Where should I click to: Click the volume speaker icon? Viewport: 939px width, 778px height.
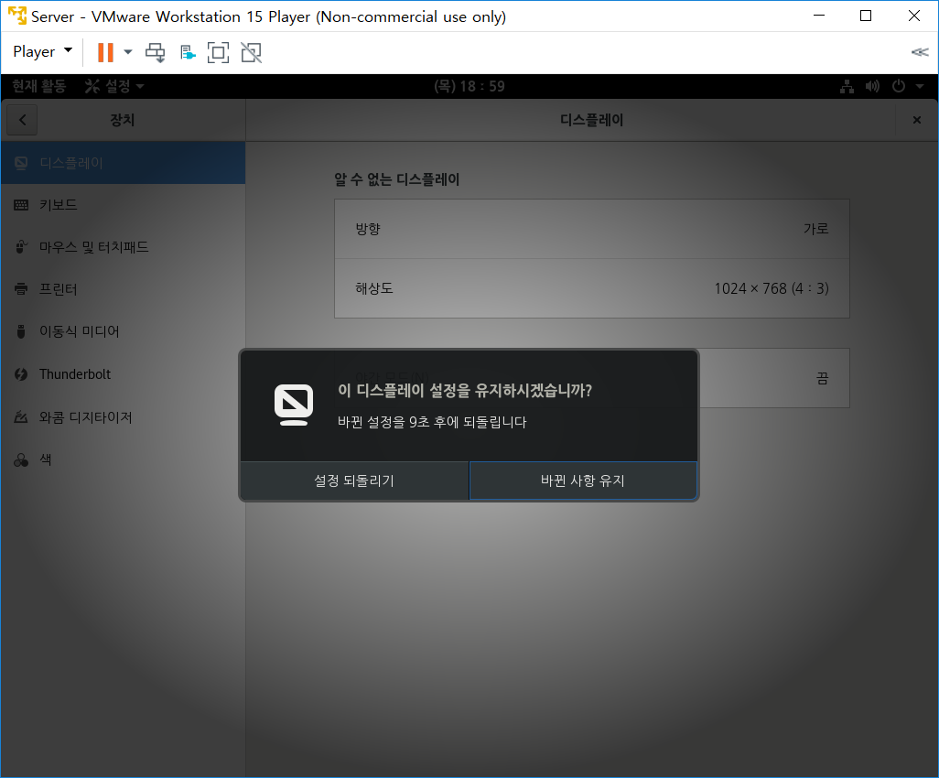pyautogui.click(x=872, y=86)
